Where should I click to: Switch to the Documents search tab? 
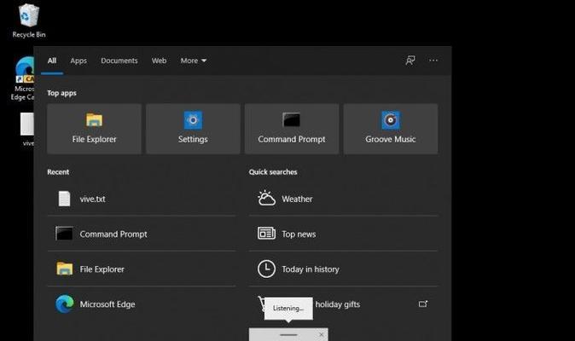pos(119,61)
